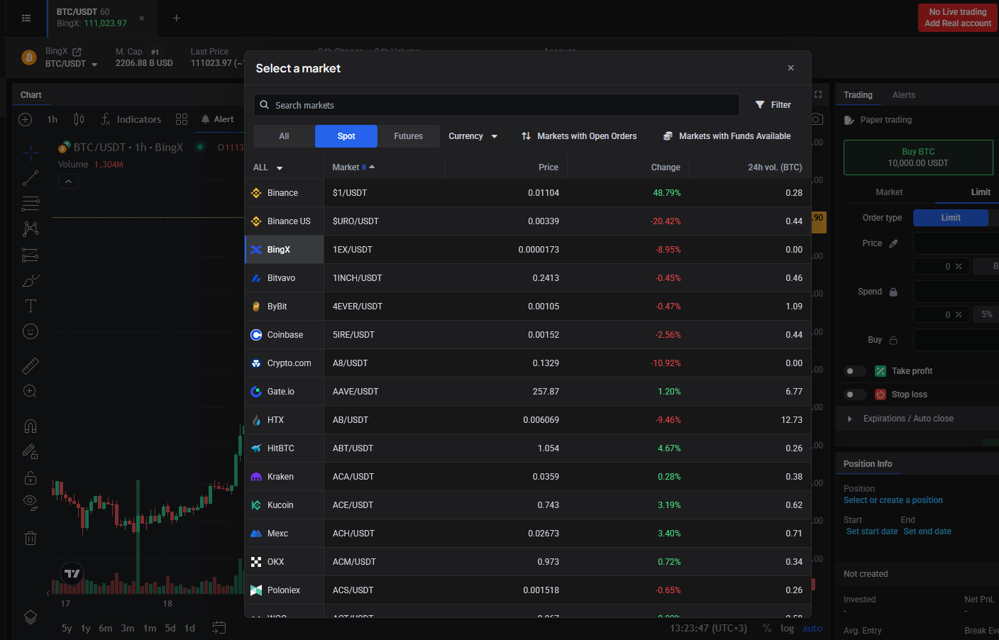The height and width of the screenshot is (640, 999).
Task: Open the candlestick chart type selector
Action: click(79, 119)
